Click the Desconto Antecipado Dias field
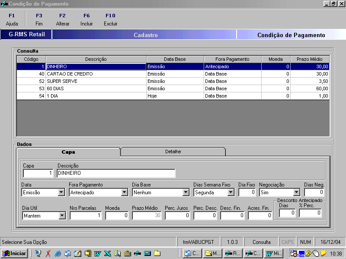346x259 pixels. (x=287, y=213)
